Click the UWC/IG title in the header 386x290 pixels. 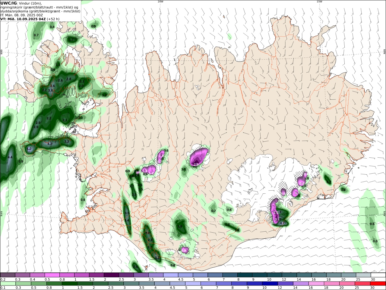click(8, 3)
